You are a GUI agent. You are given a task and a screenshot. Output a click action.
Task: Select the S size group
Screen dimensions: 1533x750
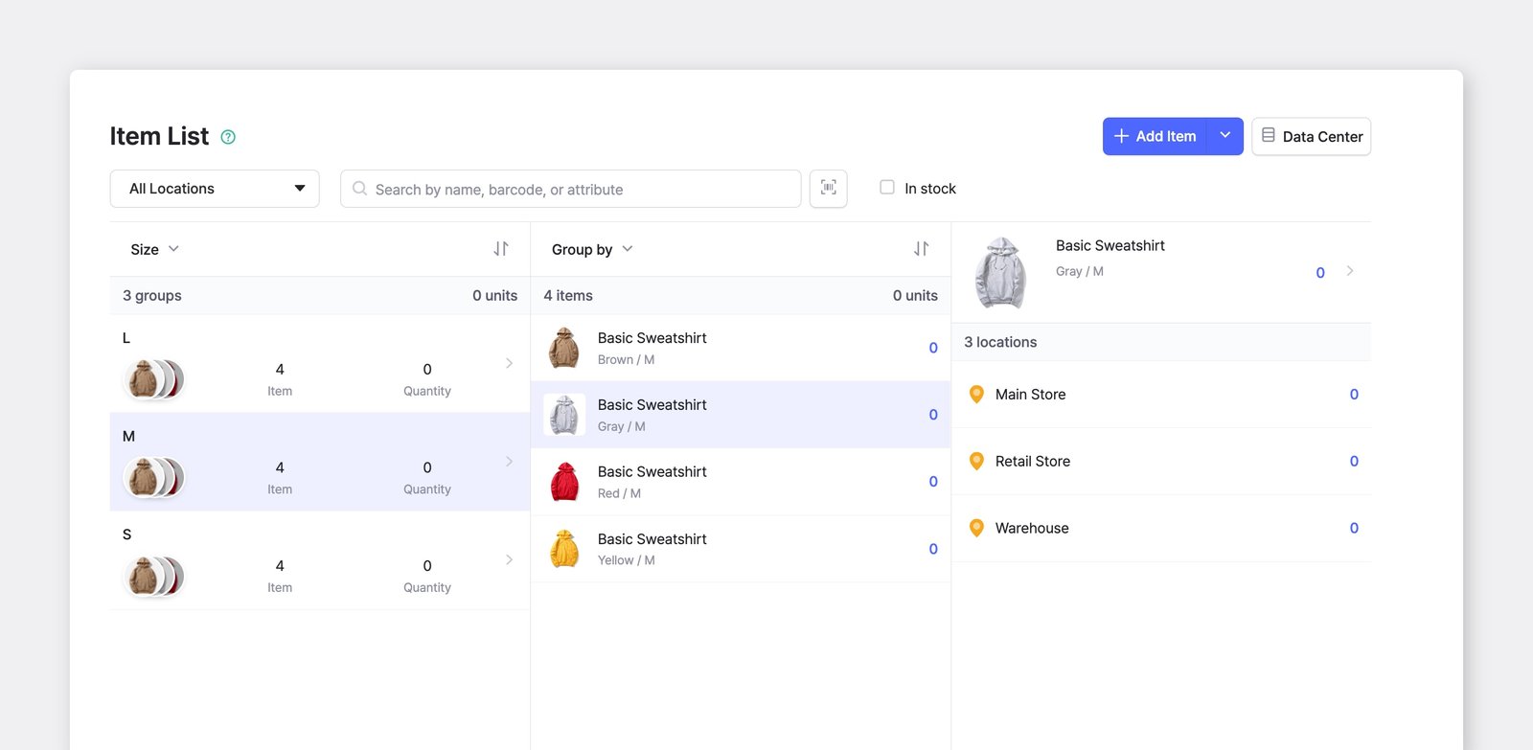click(320, 560)
